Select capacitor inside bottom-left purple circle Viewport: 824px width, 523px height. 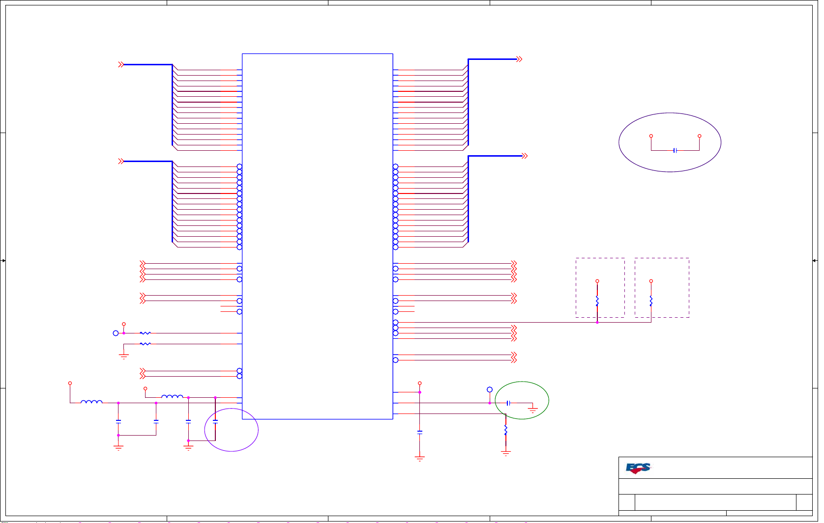coord(215,421)
